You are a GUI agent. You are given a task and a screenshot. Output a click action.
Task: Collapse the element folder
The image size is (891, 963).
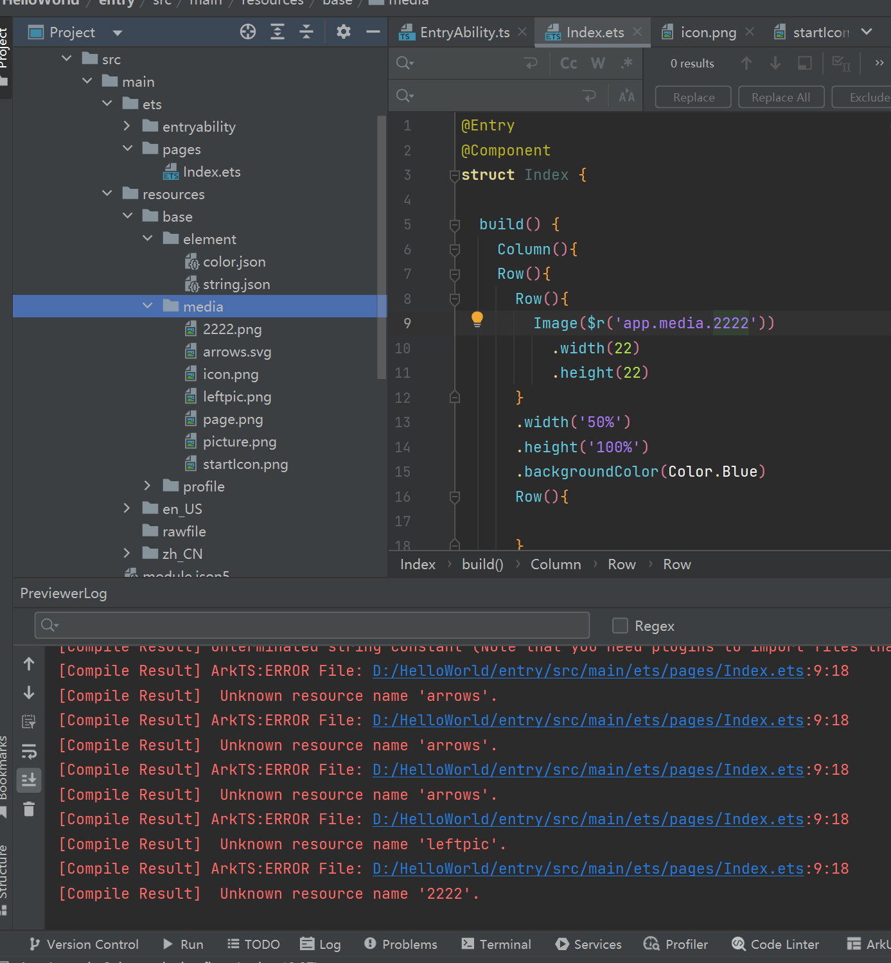click(148, 238)
